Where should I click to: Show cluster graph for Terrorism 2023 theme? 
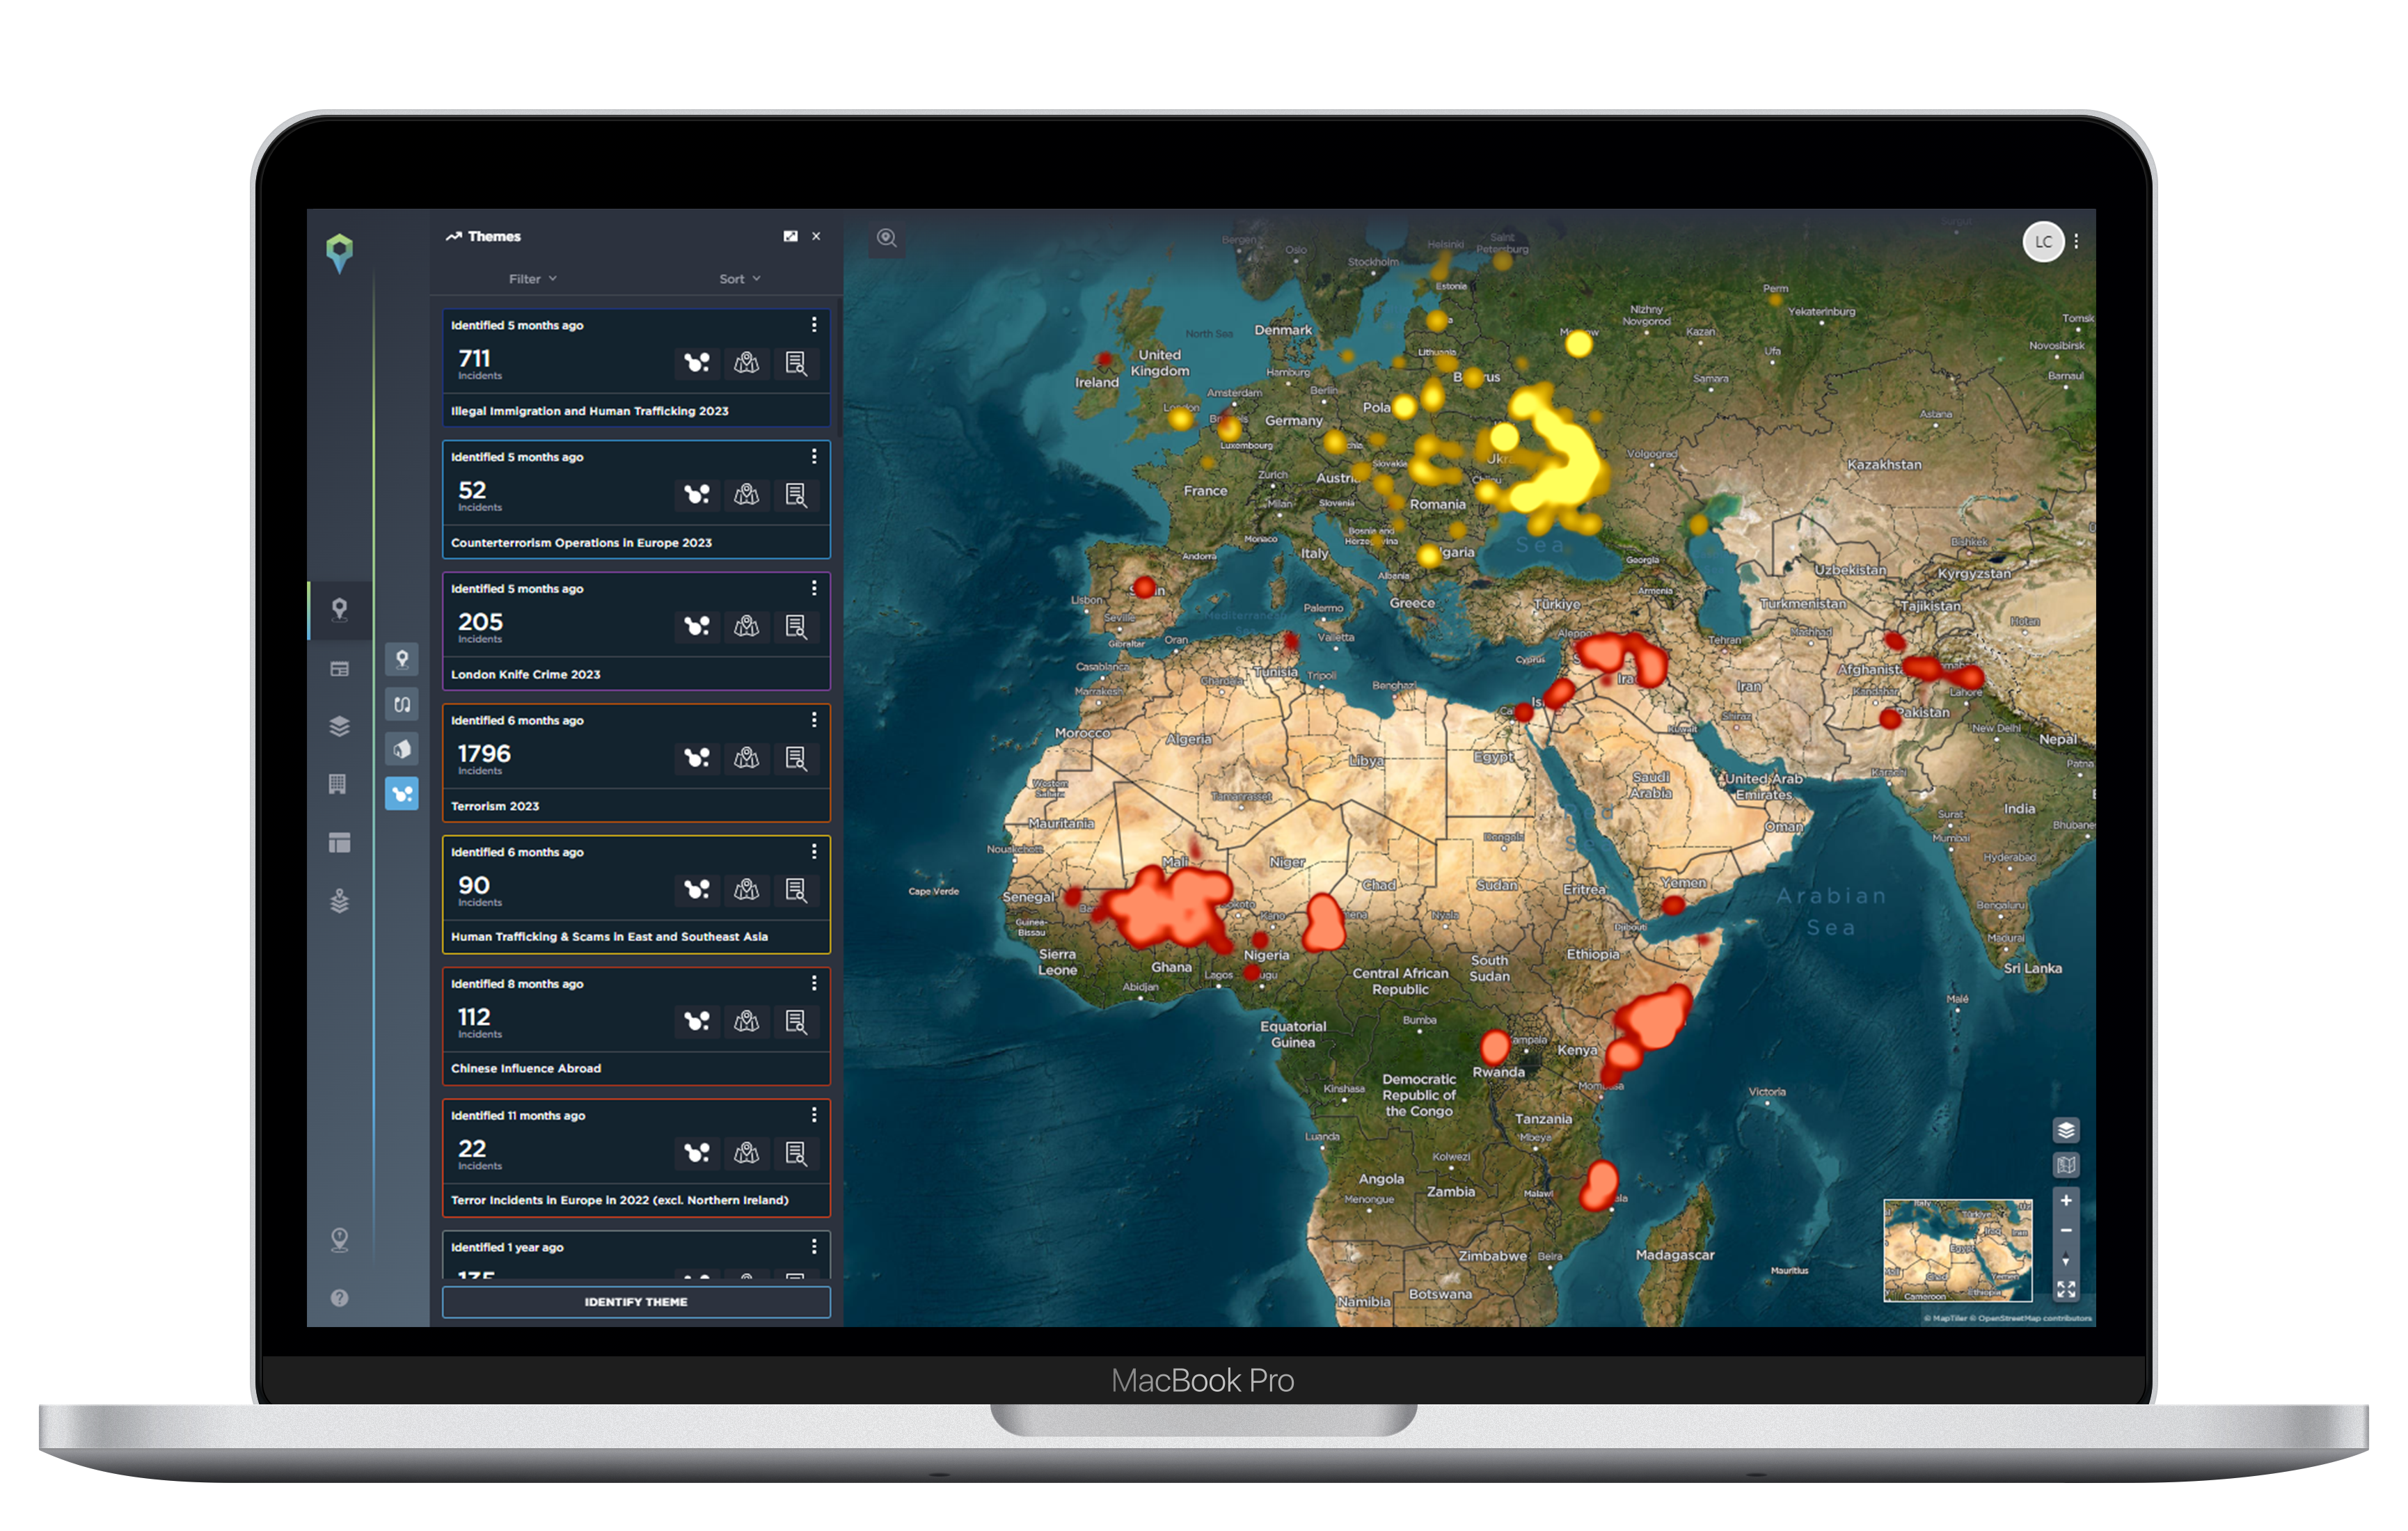click(x=697, y=758)
